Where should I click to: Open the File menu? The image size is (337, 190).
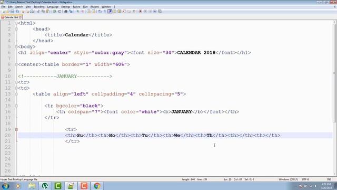coord(3,7)
